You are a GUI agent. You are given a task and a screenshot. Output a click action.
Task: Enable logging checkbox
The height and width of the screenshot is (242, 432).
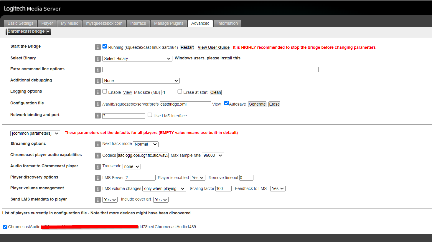click(x=105, y=91)
